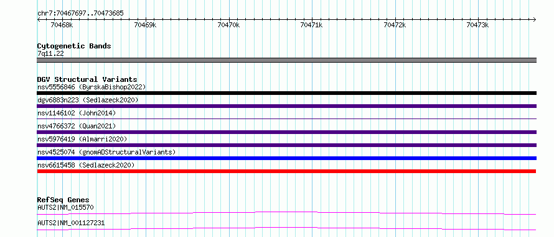Click nsv4766372 (Quan2021) variant label

tap(77, 126)
